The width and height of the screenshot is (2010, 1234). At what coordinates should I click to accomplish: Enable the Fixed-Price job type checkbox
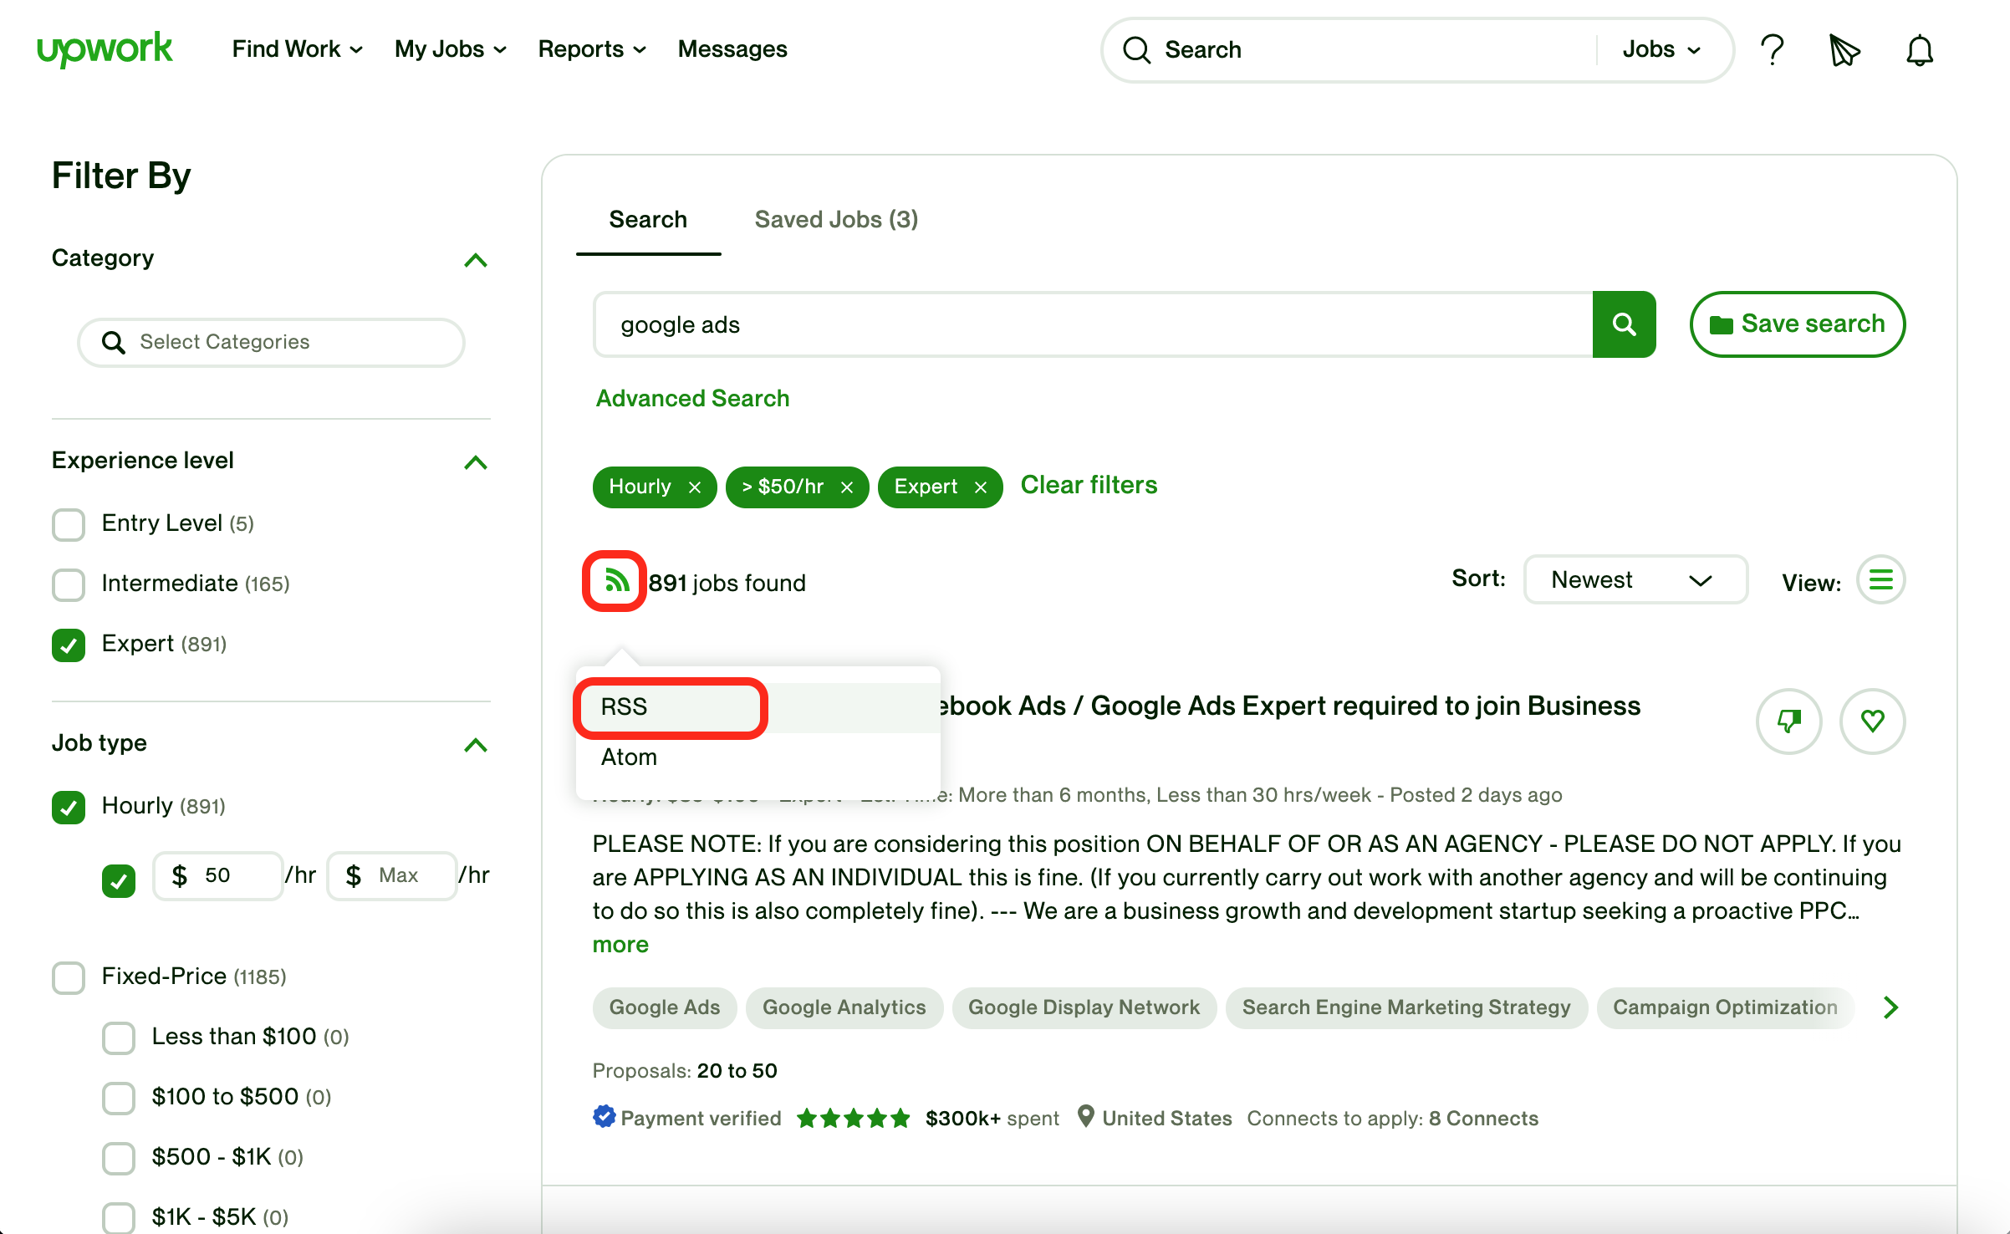[69, 976]
